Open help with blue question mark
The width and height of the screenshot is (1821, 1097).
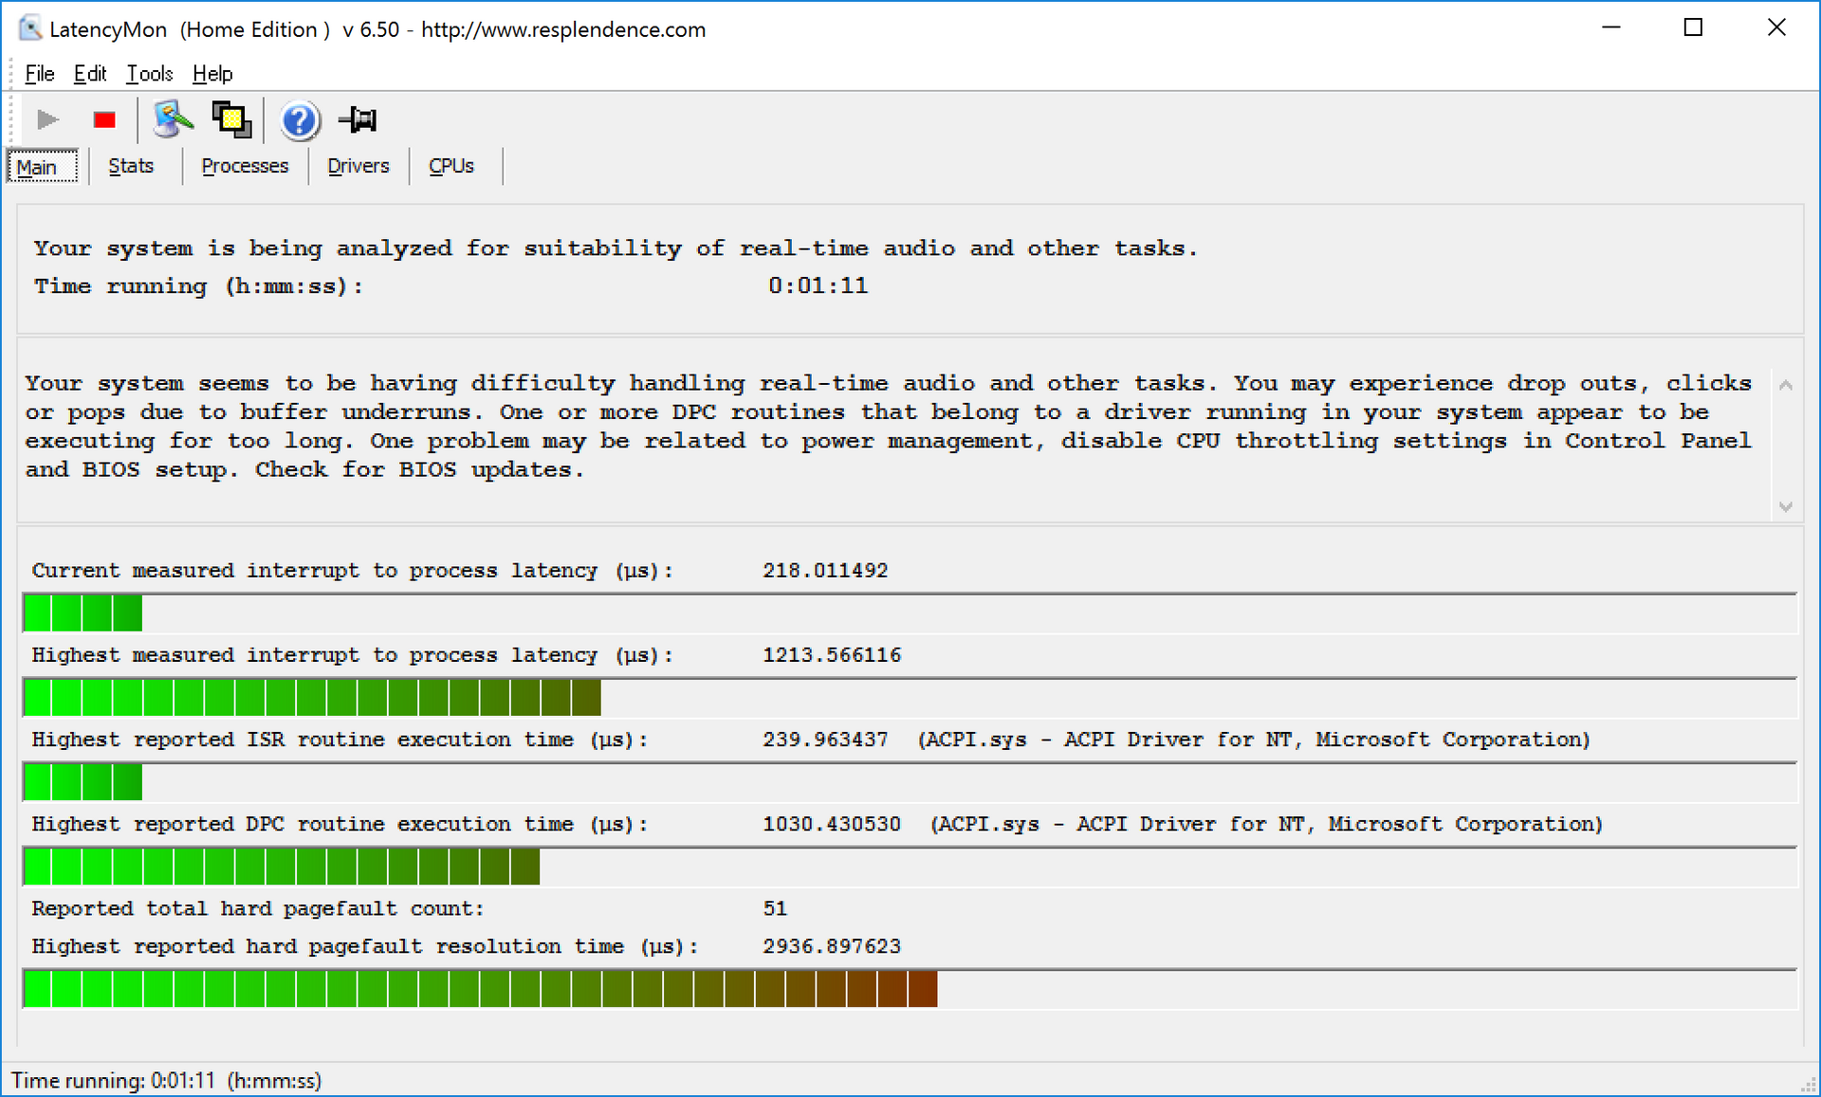[x=300, y=120]
